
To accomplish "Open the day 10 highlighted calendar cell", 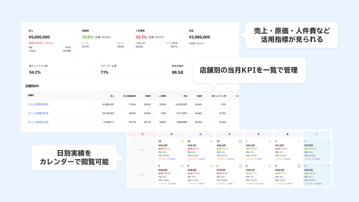I will point(316,174).
